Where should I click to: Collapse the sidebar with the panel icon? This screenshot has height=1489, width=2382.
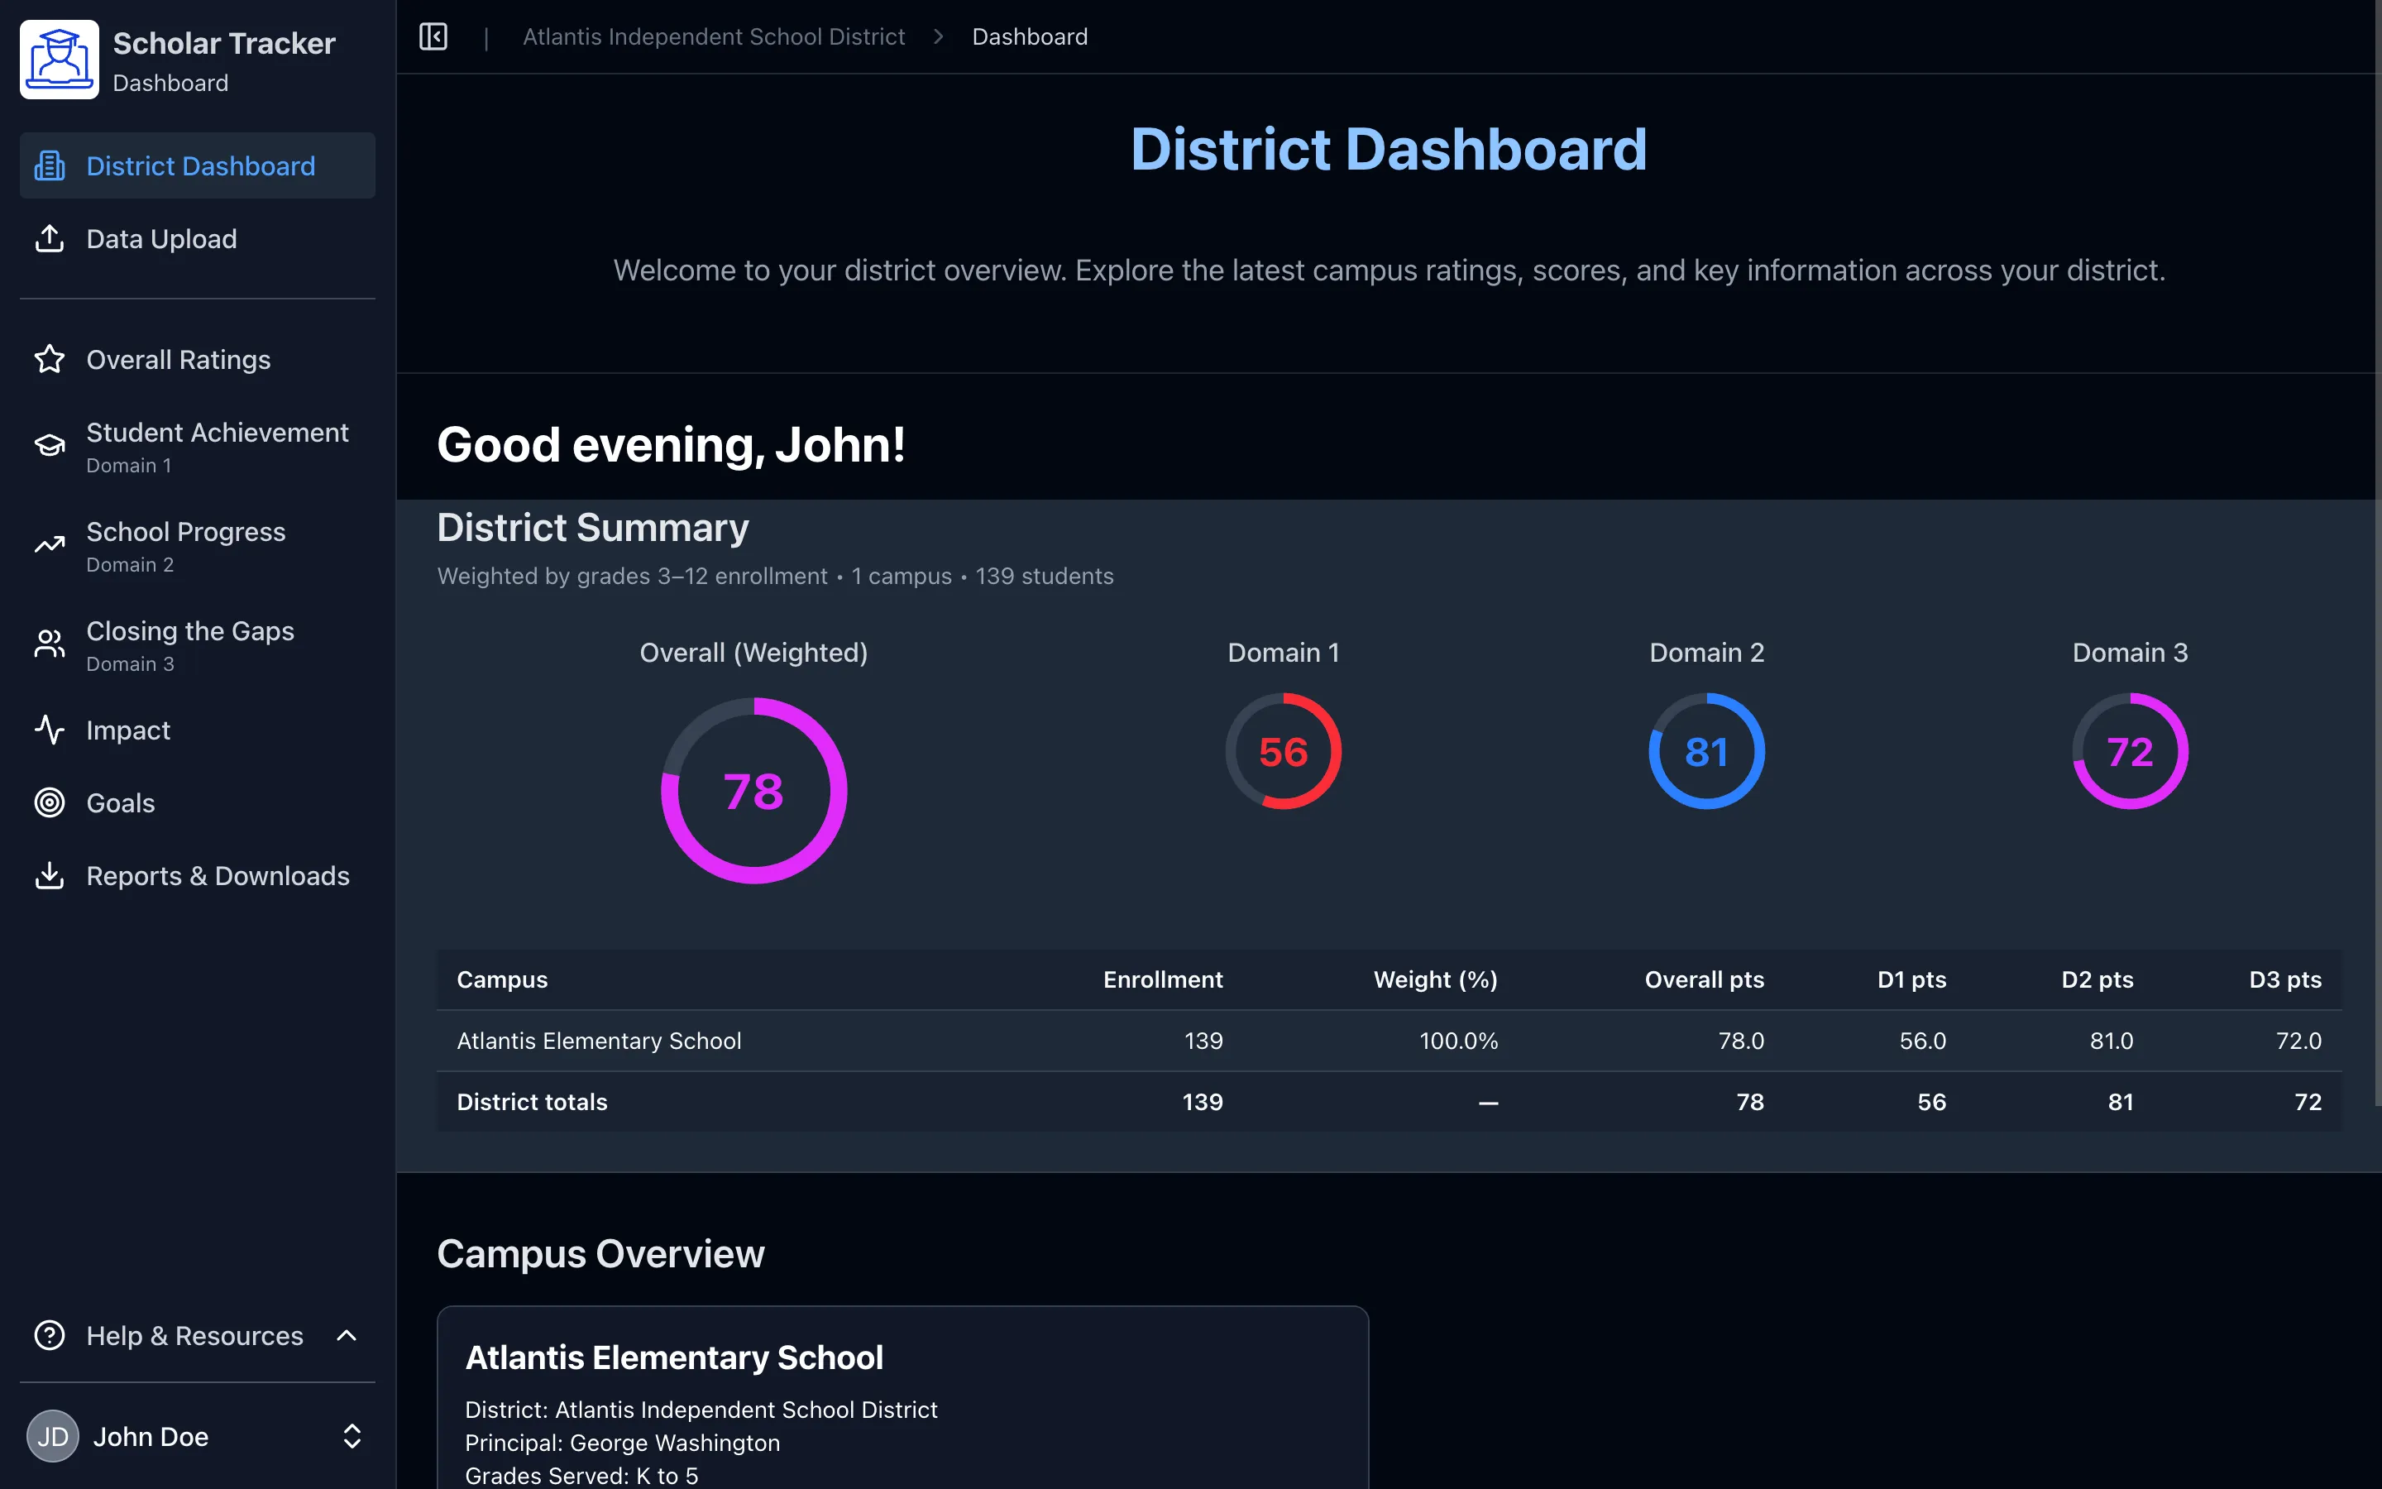coord(433,36)
